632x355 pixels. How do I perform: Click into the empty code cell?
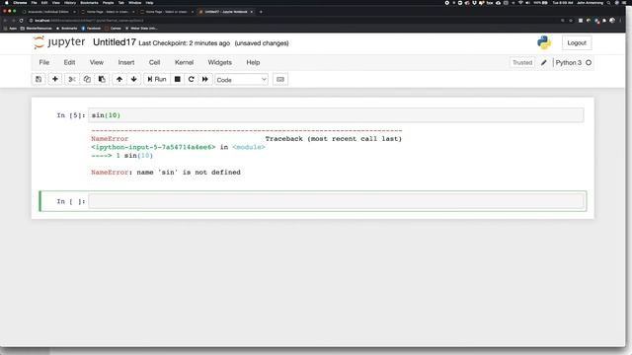[336, 201]
